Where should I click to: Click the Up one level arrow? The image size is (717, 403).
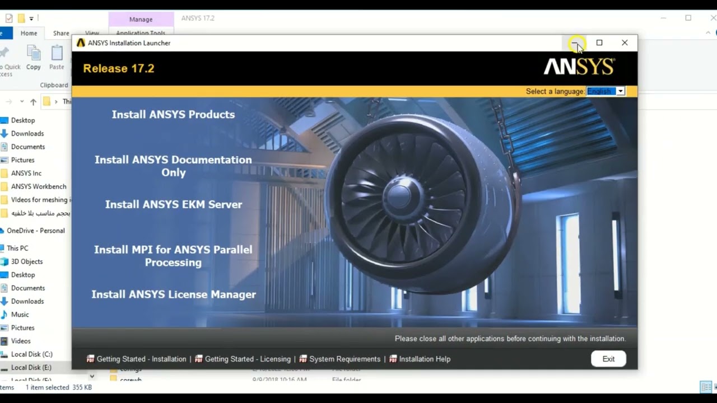33,102
